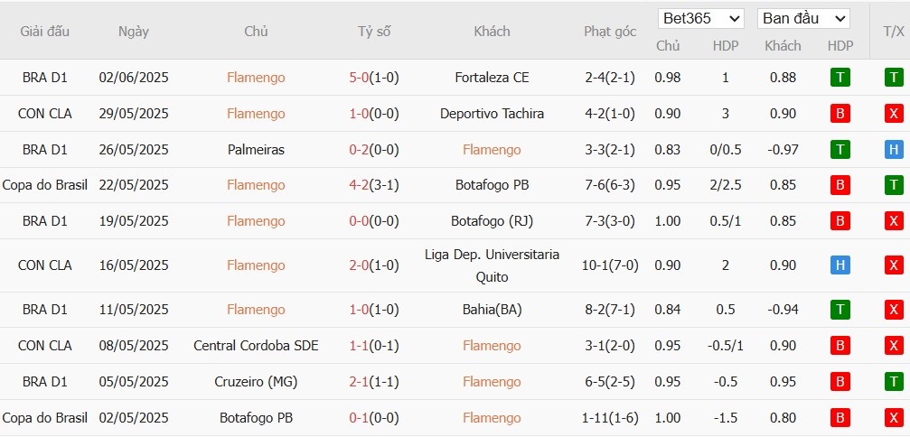The width and height of the screenshot is (910, 437).
Task: Click the red X badge in Cruzeiro (MG) row
Action: pos(894,382)
